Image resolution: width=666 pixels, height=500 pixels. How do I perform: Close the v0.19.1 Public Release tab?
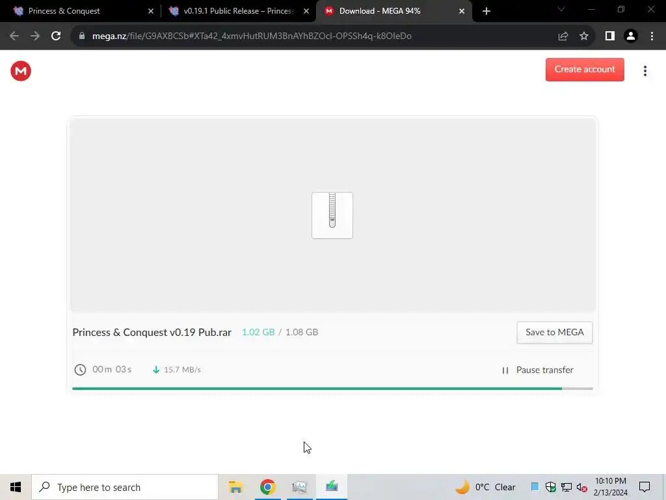(x=306, y=11)
